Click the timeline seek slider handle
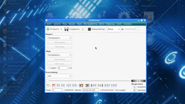185x104 pixels. [x=47, y=81]
